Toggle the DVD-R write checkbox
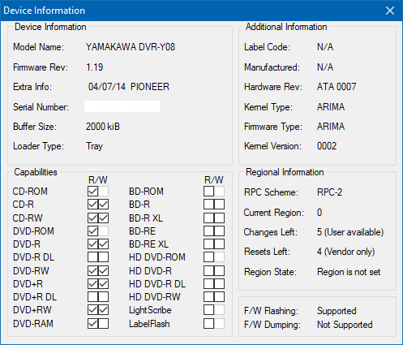Screen dimensions: 403x345 point(103,244)
